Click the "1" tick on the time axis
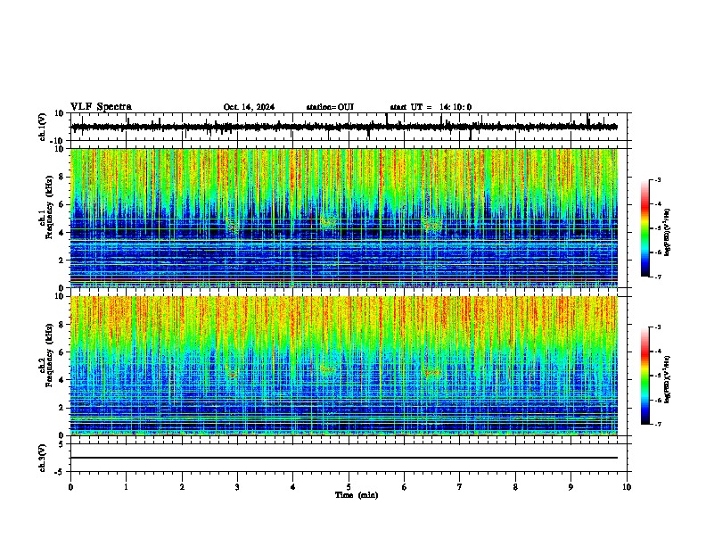This screenshot has width=706, height=546. [126, 487]
